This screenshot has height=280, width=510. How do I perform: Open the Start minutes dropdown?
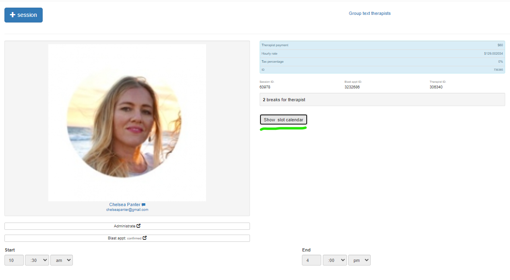pos(37,260)
